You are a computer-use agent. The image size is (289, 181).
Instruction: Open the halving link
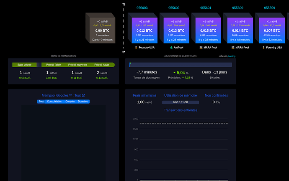coord(232,56)
